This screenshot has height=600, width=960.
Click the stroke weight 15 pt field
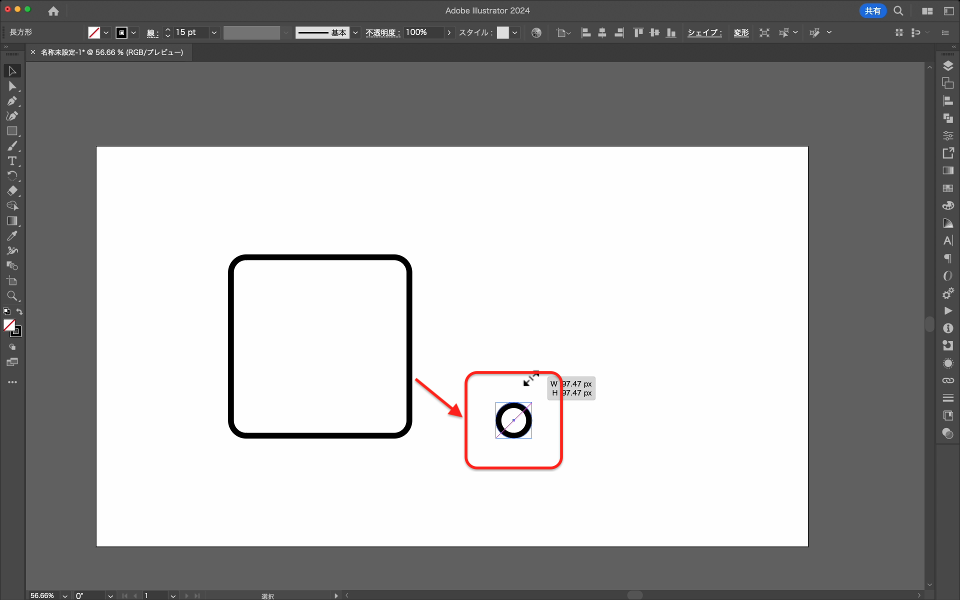click(x=191, y=32)
